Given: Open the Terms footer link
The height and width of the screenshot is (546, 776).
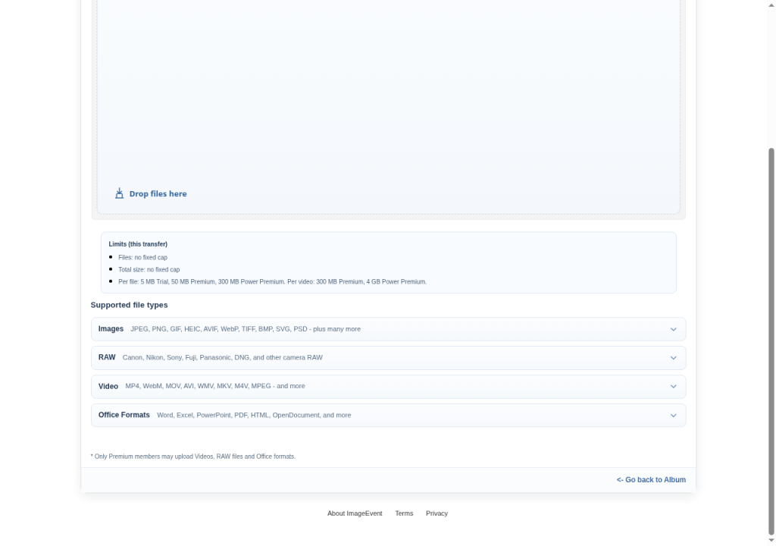Looking at the screenshot, I should pos(404,513).
